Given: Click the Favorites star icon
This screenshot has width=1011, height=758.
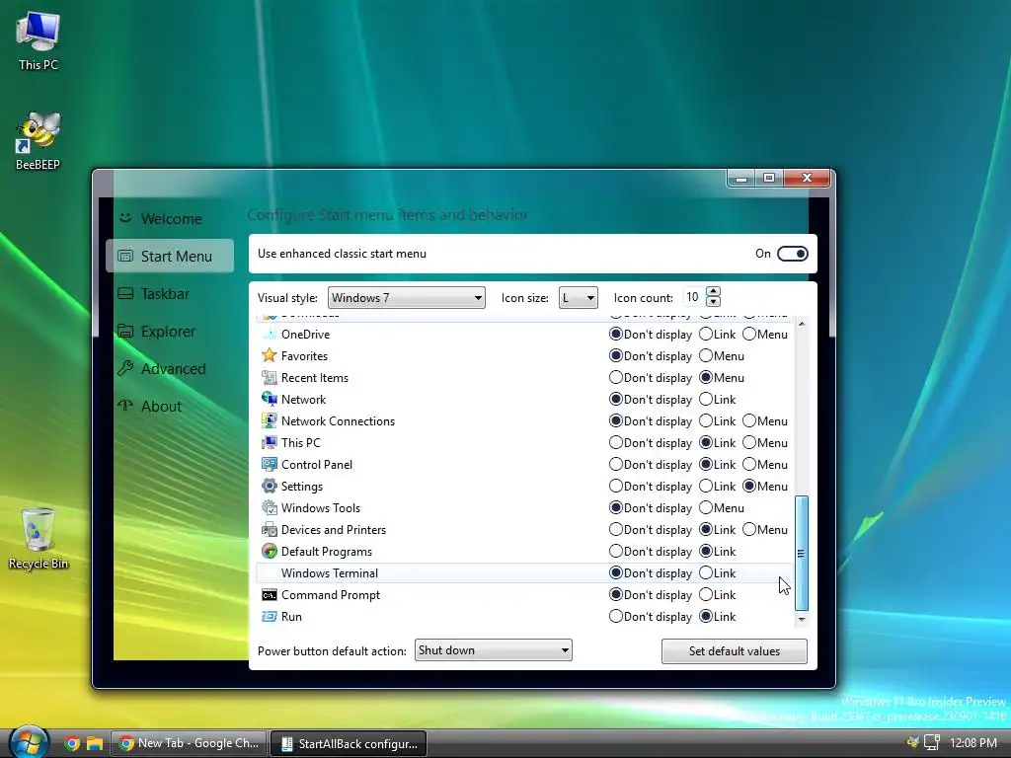Looking at the screenshot, I should pos(269,355).
